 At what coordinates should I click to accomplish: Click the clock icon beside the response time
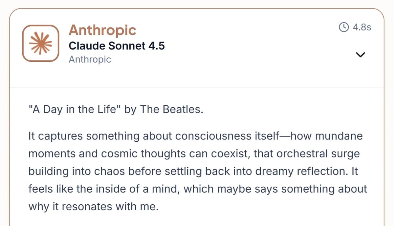[x=343, y=28]
